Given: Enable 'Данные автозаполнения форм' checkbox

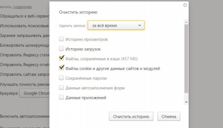Looking at the screenshot, I should click(x=61, y=88).
